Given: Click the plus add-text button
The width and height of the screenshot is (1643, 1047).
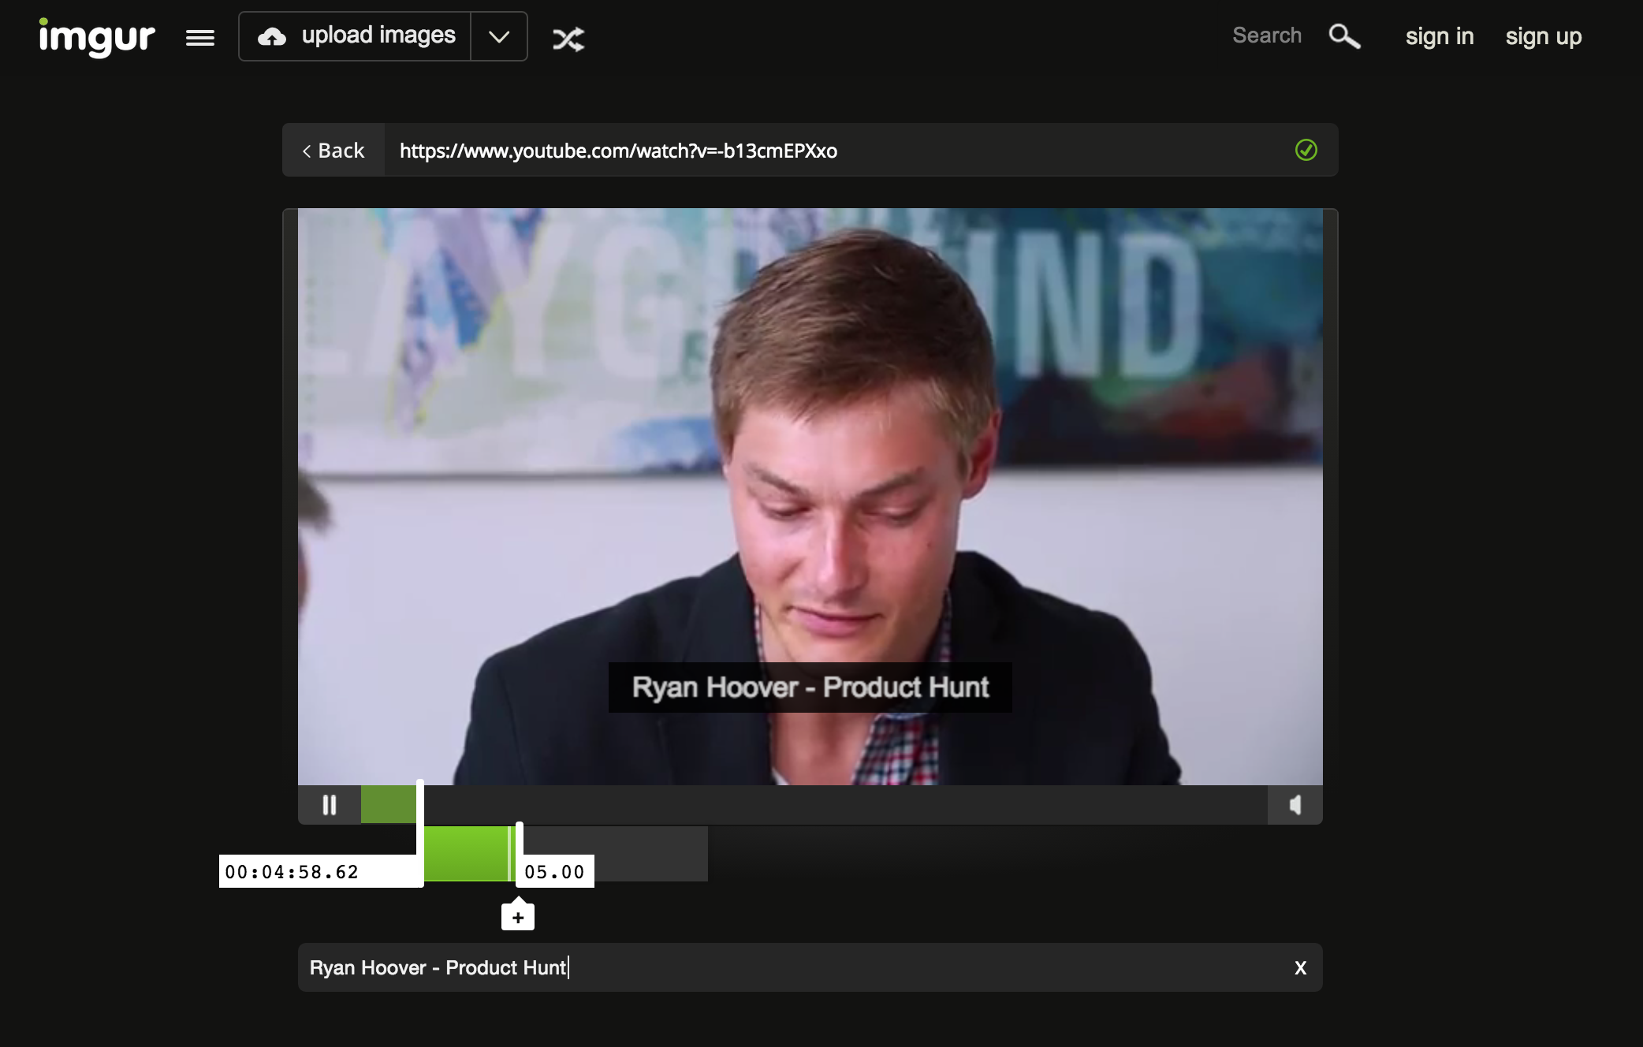Looking at the screenshot, I should click(x=518, y=918).
